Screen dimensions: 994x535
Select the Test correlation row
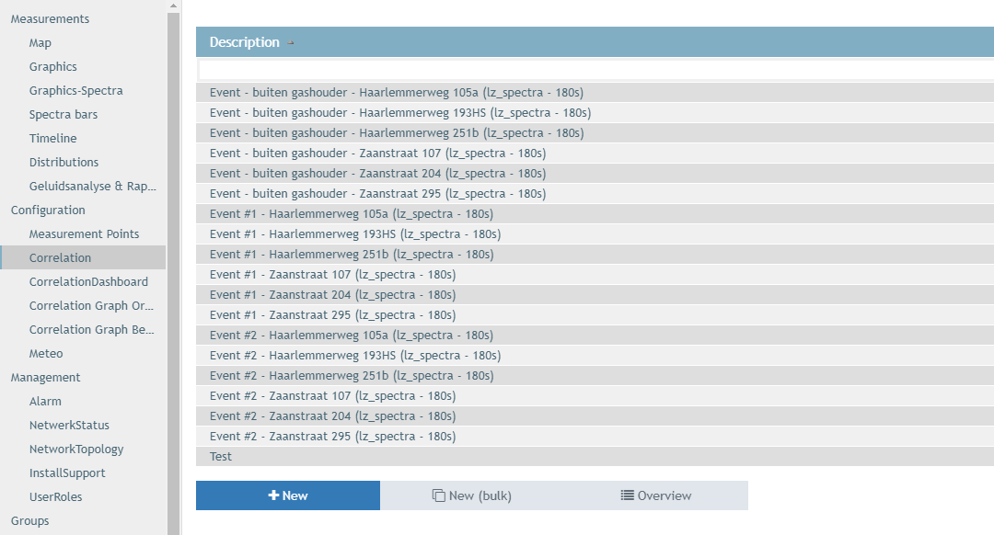pos(221,456)
